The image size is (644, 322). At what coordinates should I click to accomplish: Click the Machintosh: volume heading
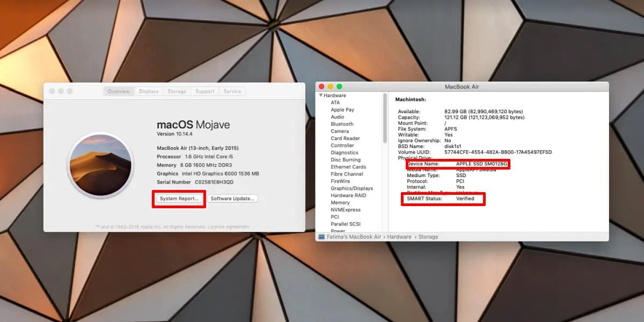[411, 99]
